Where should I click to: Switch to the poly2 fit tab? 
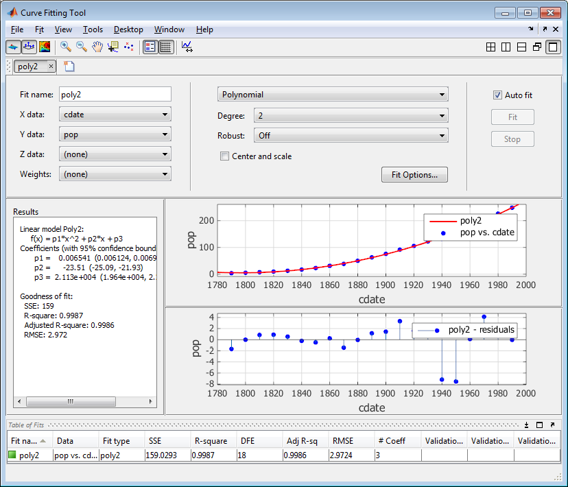coord(28,67)
